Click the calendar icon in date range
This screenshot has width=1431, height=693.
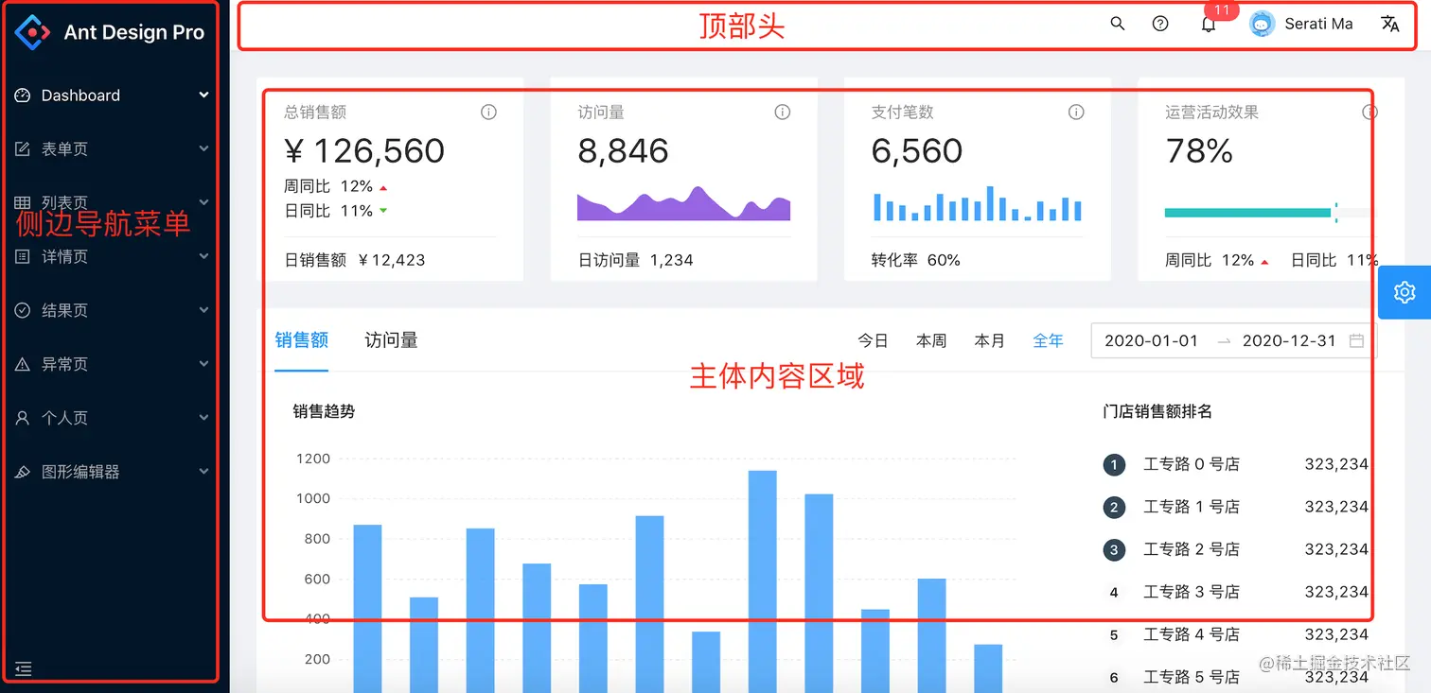(1356, 340)
